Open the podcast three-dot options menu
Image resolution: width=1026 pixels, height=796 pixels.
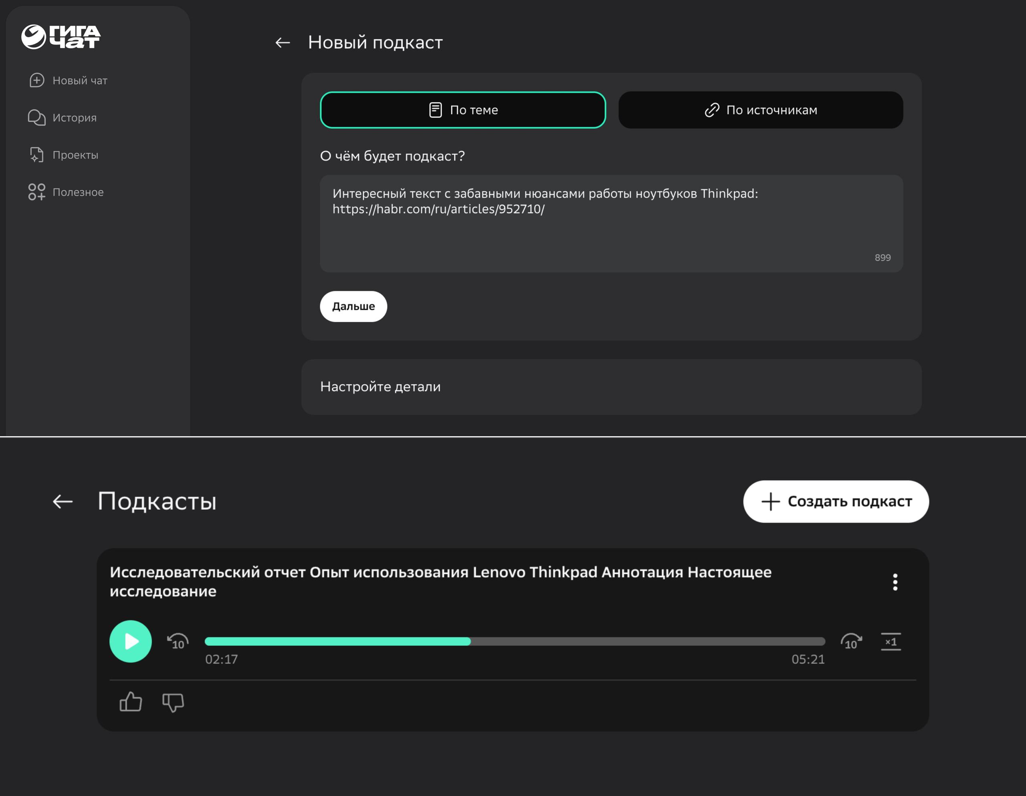click(895, 582)
